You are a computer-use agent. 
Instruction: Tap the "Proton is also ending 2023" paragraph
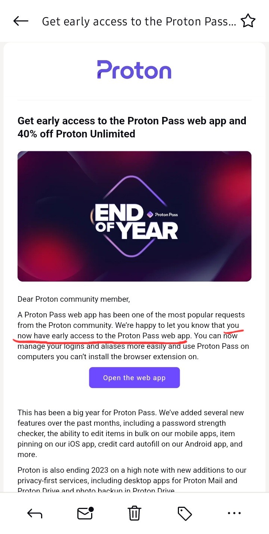(x=132, y=475)
